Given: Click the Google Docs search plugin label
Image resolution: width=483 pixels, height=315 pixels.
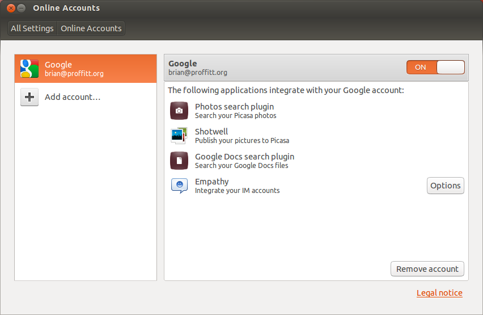Looking at the screenshot, I should 244,157.
